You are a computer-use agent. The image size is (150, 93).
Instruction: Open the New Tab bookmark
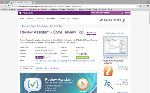click(80, 9)
